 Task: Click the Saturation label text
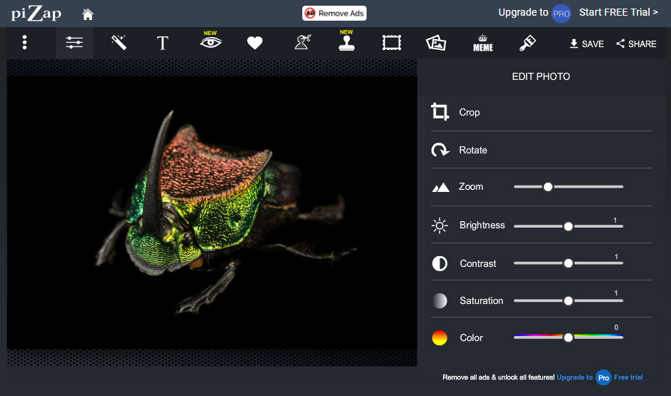(482, 300)
